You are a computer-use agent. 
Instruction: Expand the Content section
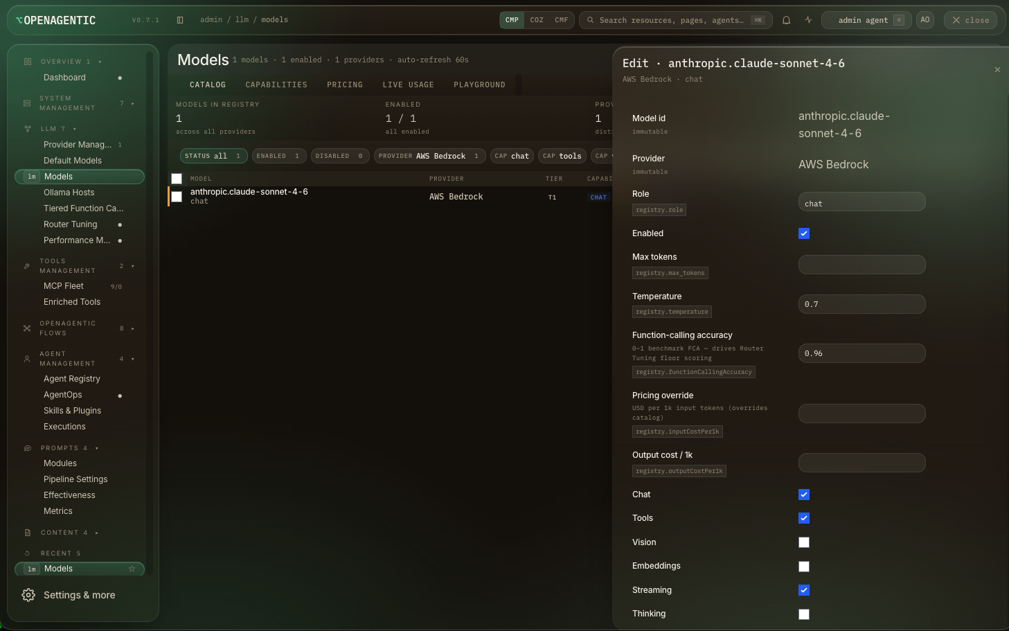[x=97, y=533]
